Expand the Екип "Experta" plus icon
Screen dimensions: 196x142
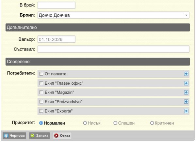tap(186, 111)
